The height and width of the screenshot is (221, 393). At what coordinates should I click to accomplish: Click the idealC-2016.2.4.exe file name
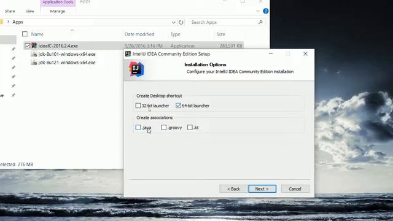pos(58,45)
